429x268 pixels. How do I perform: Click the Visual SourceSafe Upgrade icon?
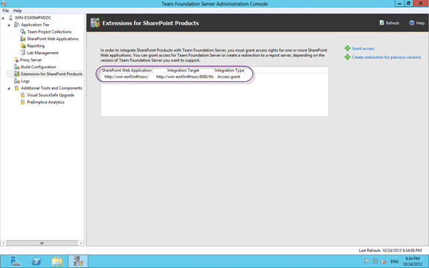(x=23, y=95)
